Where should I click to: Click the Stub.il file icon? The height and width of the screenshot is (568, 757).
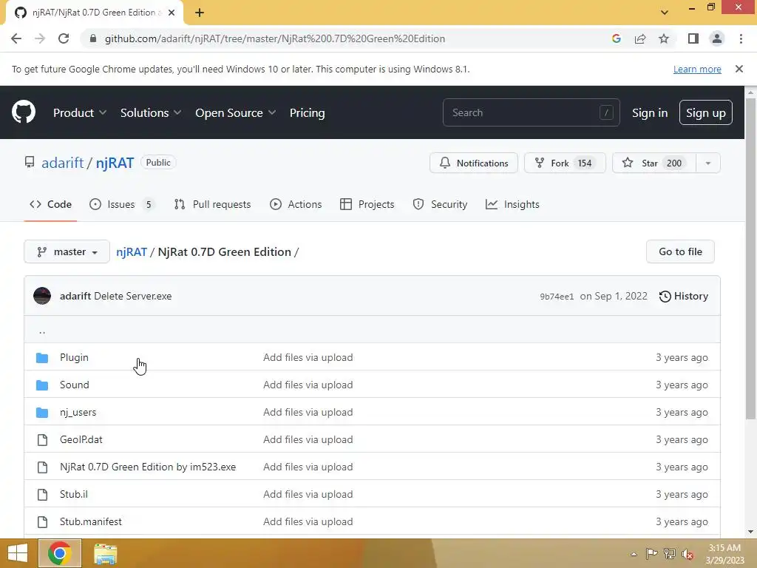(x=42, y=494)
